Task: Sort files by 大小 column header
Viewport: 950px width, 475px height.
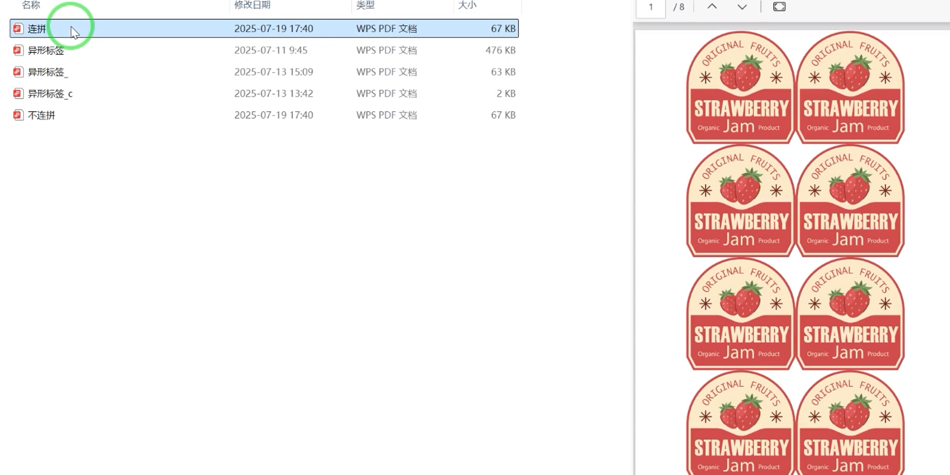Action: pos(467,5)
